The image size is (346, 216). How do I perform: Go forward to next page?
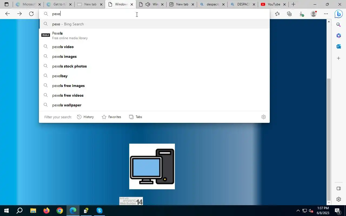pos(19,14)
